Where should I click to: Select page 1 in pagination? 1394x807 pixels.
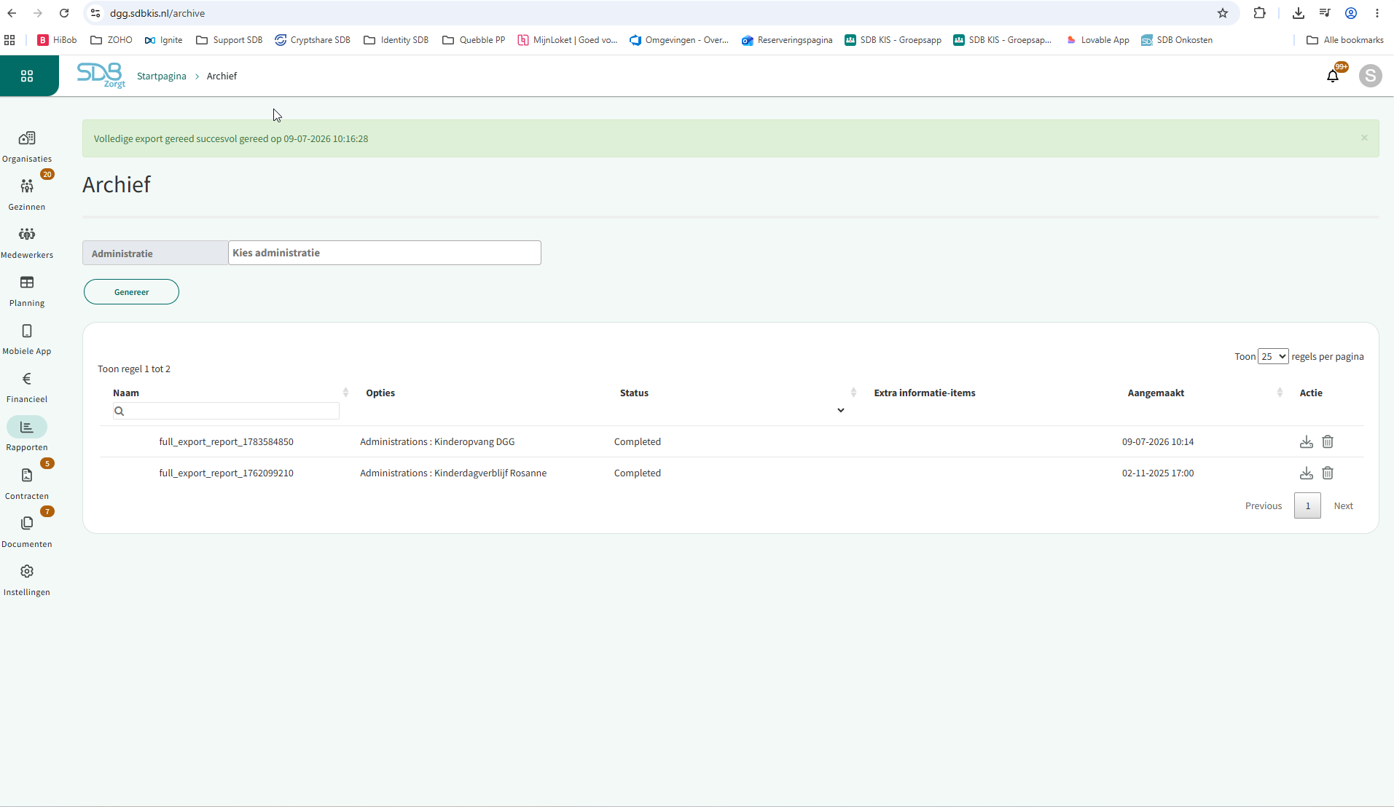point(1307,506)
